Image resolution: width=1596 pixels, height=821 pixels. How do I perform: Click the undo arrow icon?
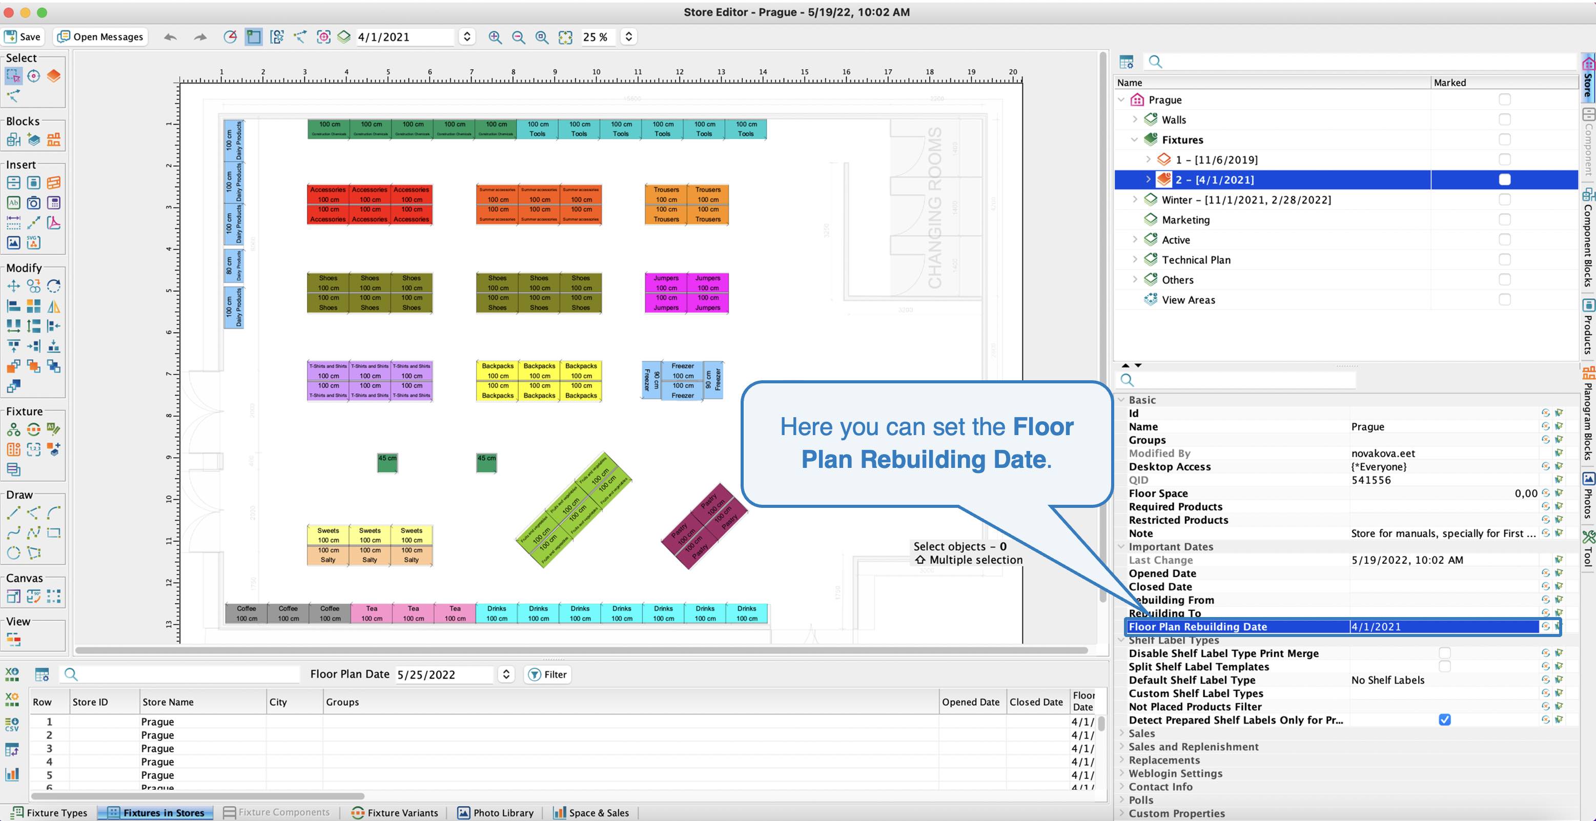[170, 37]
